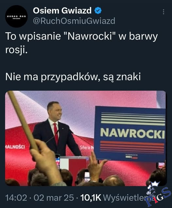172x208 pixels.
Task: Click the 02 mar 25 date
Action: [x=54, y=198]
